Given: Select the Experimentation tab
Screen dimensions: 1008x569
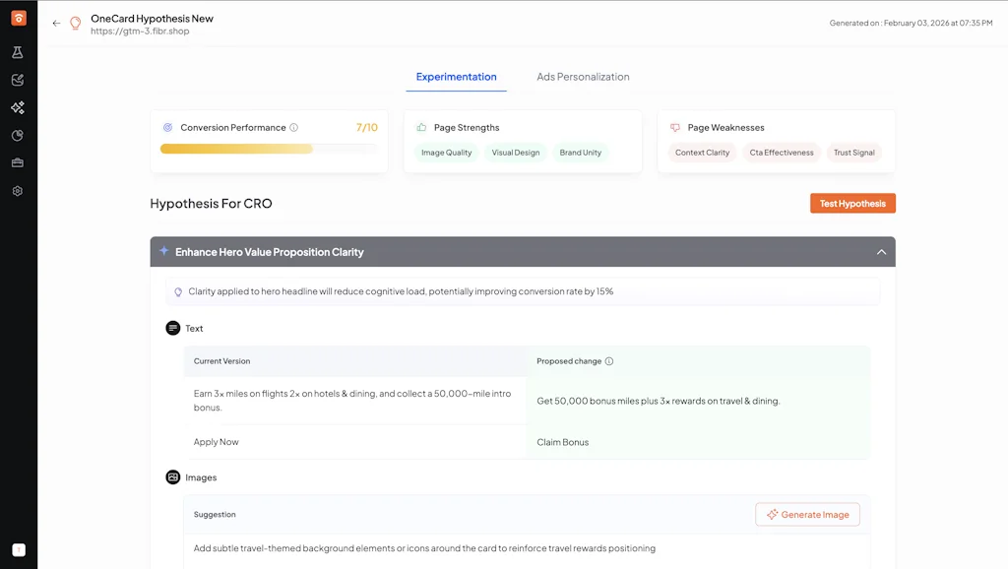Looking at the screenshot, I should coord(455,76).
